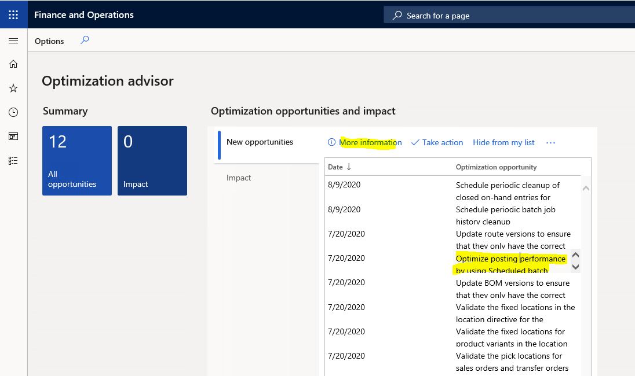Go to Home from sidebar
This screenshot has width=635, height=376.
pyautogui.click(x=13, y=64)
